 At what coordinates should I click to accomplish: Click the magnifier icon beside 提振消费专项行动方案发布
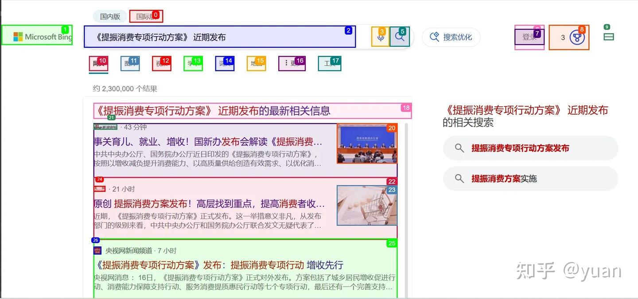point(459,149)
